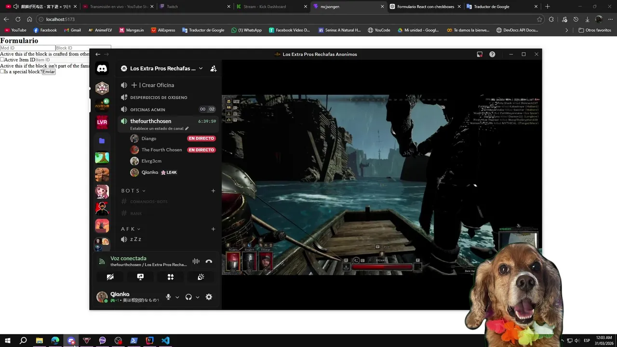The height and width of the screenshot is (347, 617).
Task: Expand headphones output options arrow
Action: 198,297
